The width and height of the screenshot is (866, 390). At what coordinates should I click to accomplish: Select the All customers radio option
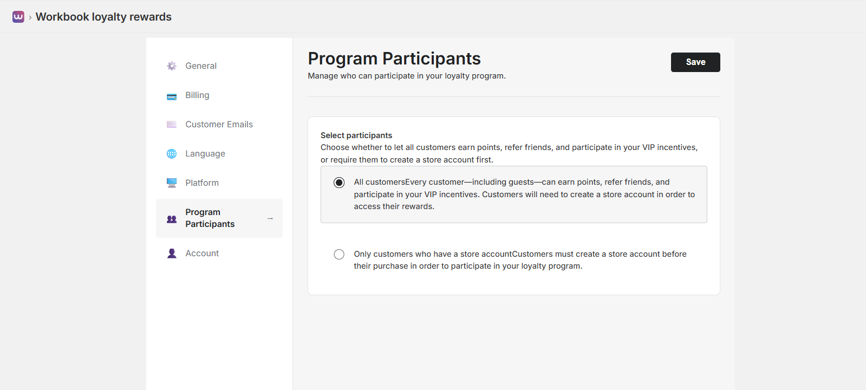point(338,183)
